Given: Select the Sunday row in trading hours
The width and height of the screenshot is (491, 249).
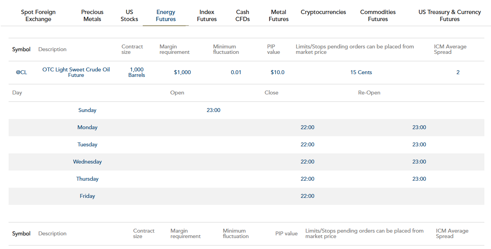Looking at the screenshot, I should [87, 110].
